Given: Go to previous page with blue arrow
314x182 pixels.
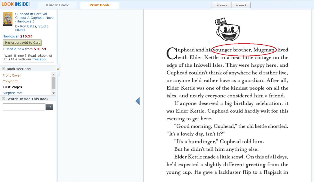Looking at the screenshot, I should pos(138,101).
